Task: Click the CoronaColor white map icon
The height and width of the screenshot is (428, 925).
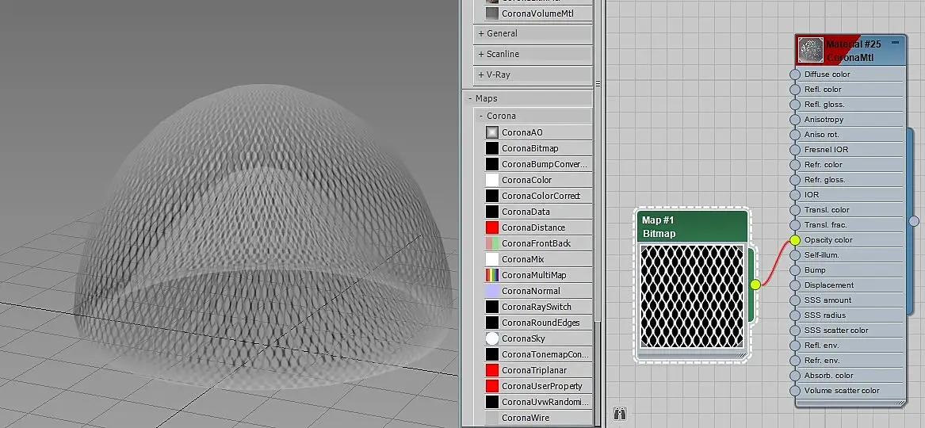Action: (x=492, y=180)
